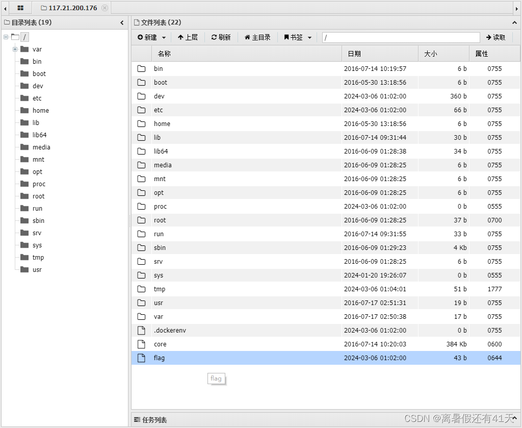This screenshot has height=428, width=522.
Task: Select the home row name in file list
Action: pyautogui.click(x=162, y=123)
